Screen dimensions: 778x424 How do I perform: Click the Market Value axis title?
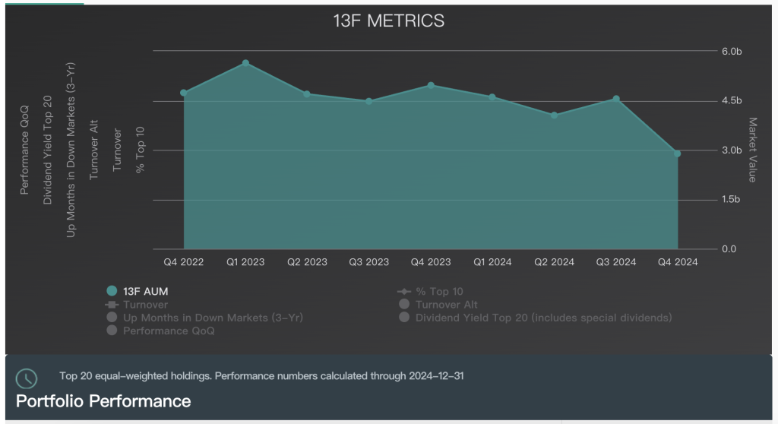click(x=752, y=150)
